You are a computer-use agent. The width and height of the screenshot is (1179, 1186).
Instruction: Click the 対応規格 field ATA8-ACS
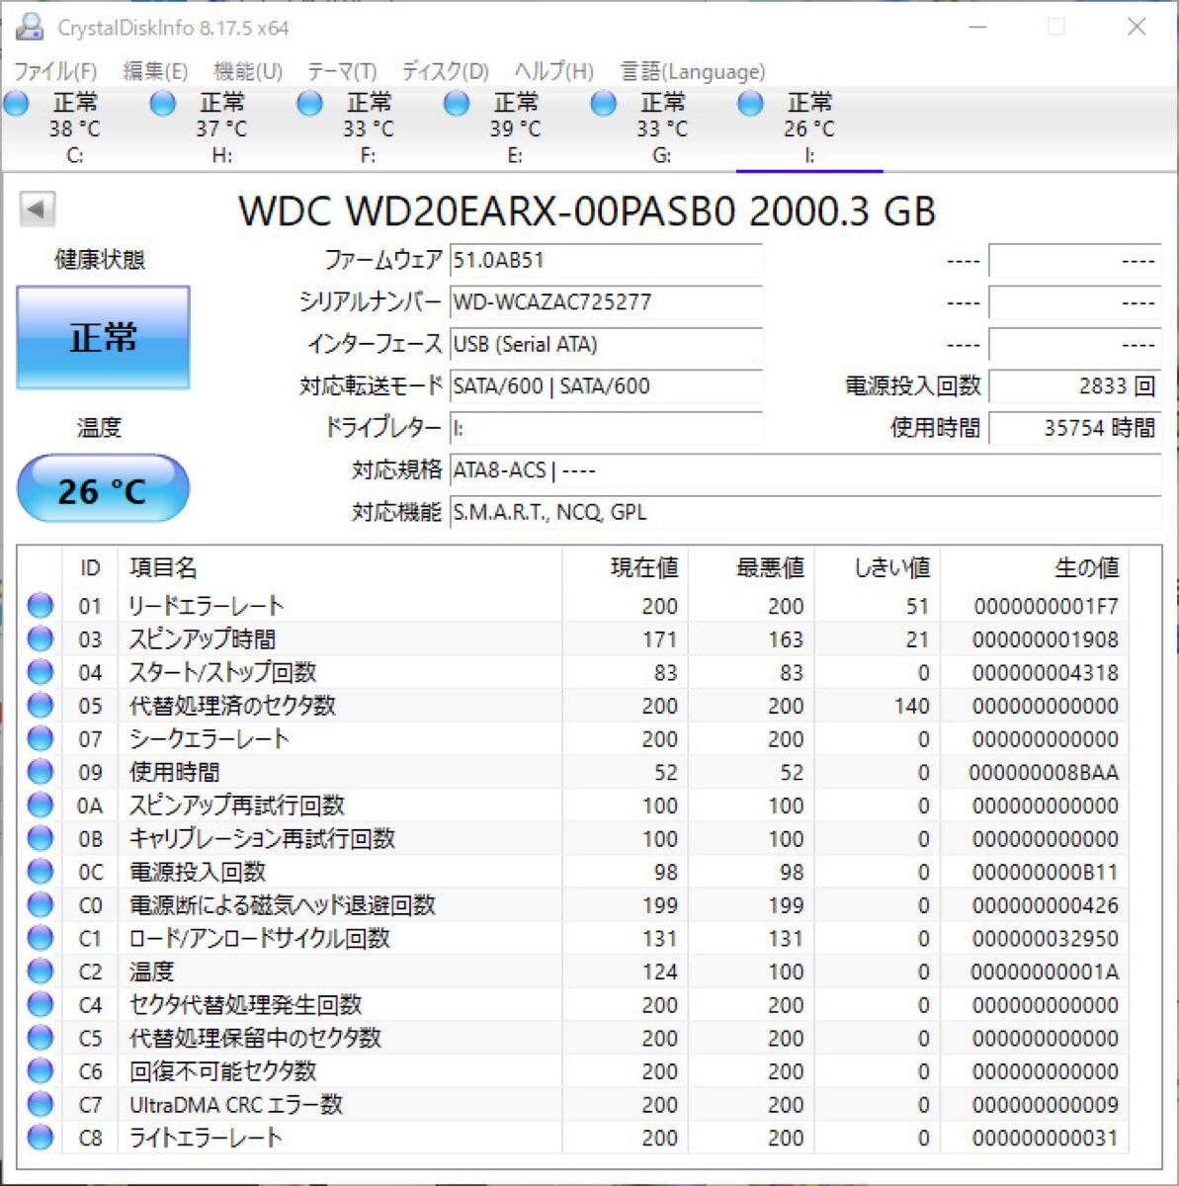pos(805,470)
